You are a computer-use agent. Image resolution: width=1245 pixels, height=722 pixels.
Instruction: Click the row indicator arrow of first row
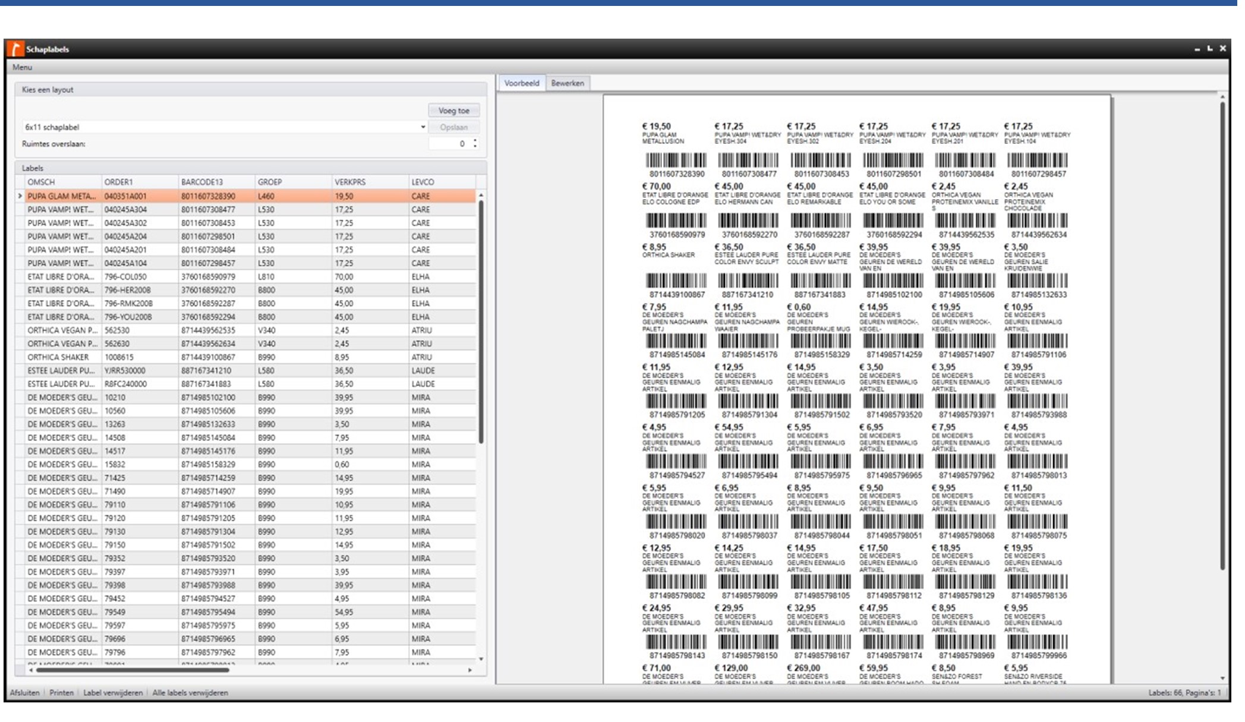pos(20,196)
